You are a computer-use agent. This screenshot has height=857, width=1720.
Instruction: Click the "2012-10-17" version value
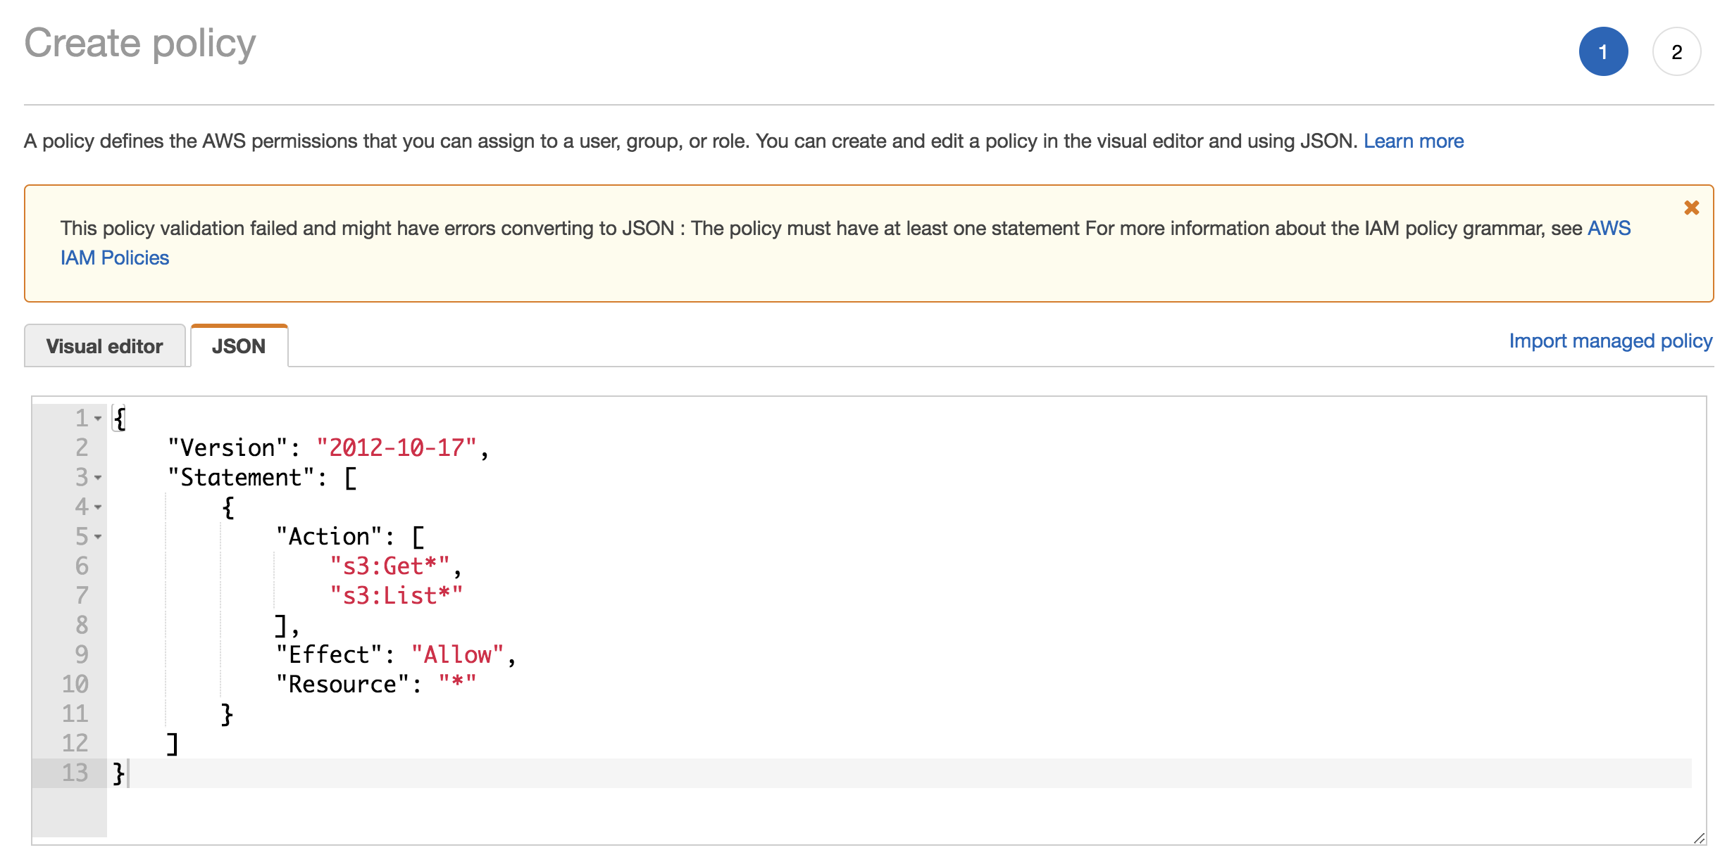tap(397, 448)
